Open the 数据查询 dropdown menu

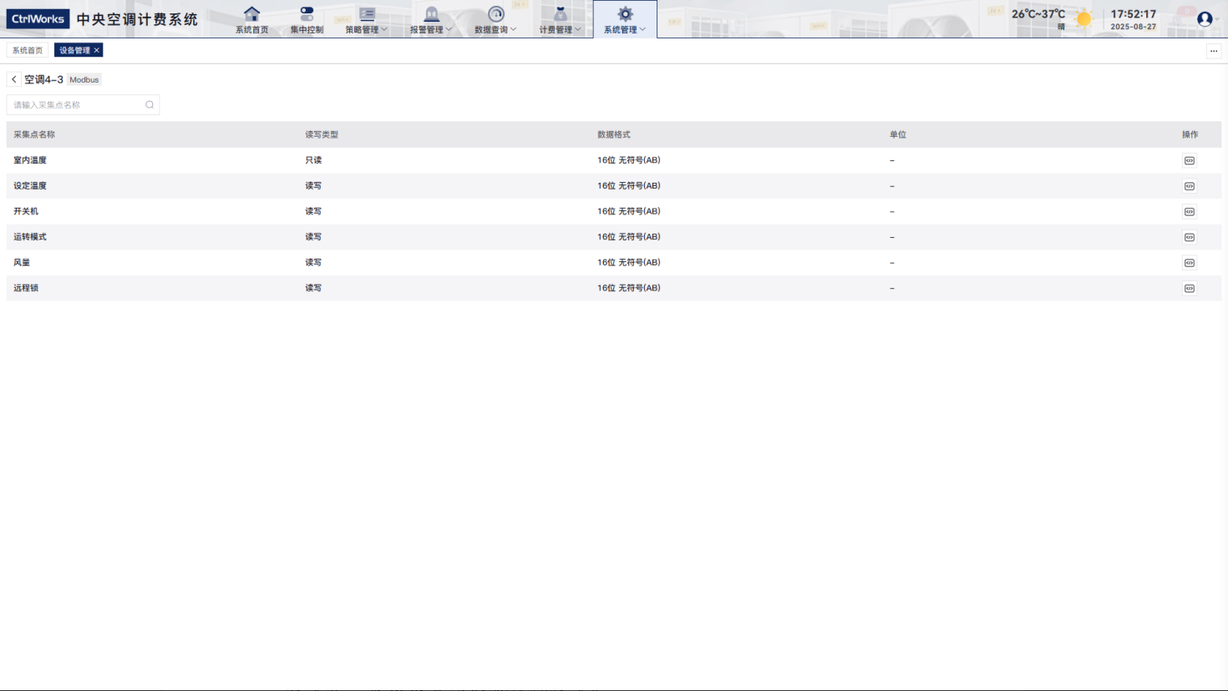coord(495,20)
